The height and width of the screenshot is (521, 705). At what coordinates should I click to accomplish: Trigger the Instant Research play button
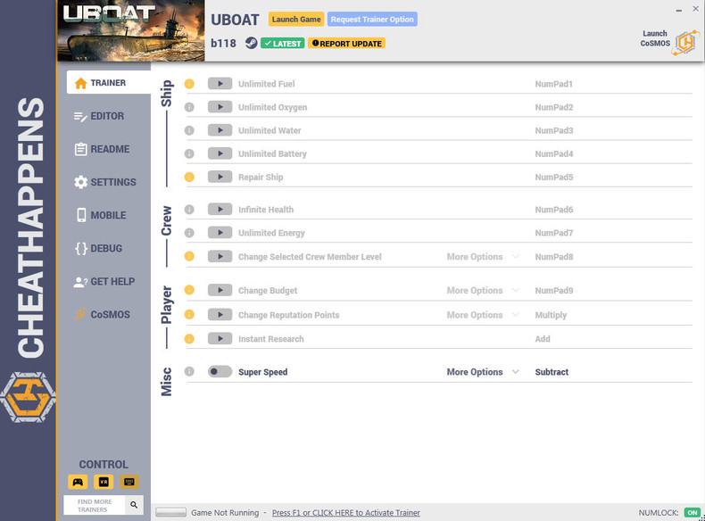220,338
